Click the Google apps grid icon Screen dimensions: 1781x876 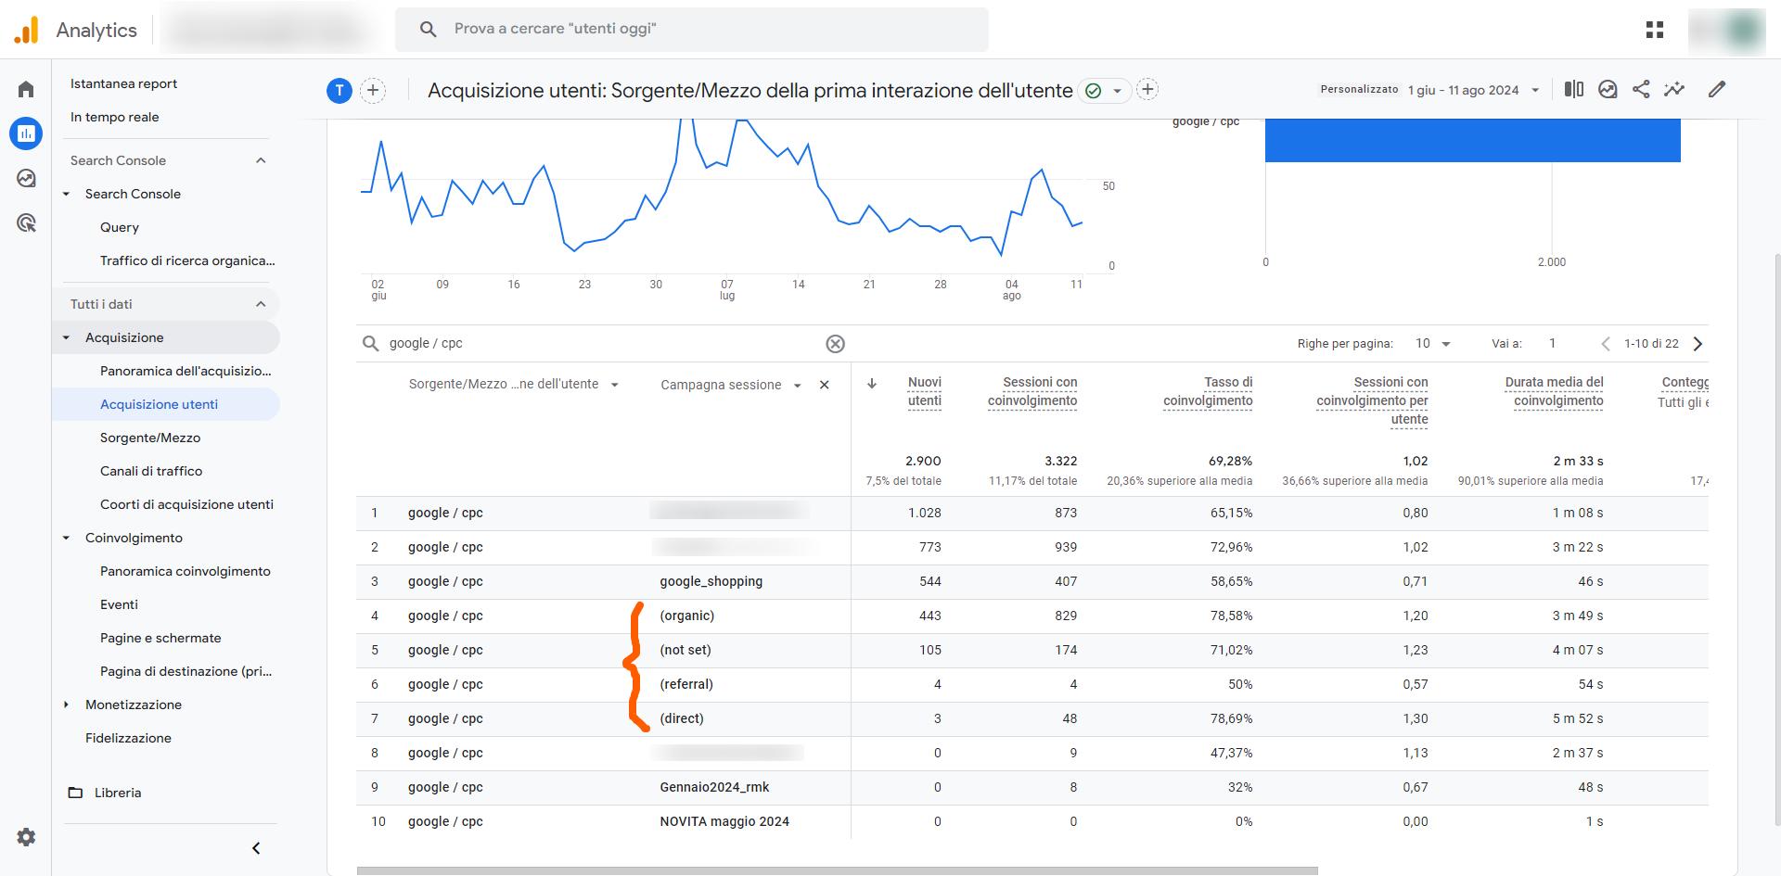[1655, 30]
